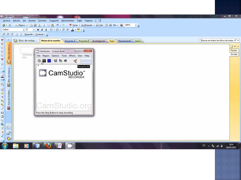Stop the CamStudio recording with blue square

49,61
